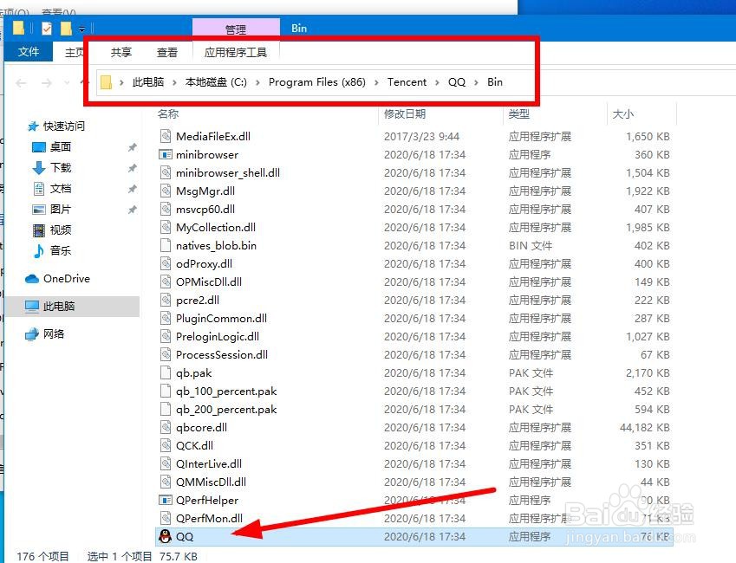This screenshot has width=736, height=563.
Task: Click the This PC (此电脑) sidebar icon
Action: pyautogui.click(x=32, y=307)
